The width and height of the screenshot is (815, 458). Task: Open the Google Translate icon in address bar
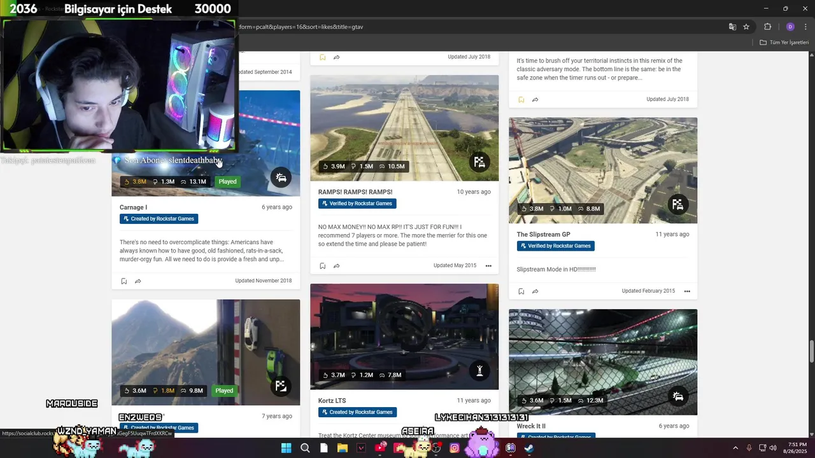732,27
